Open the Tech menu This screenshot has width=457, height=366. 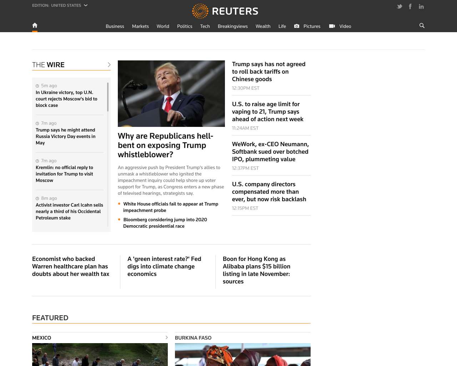click(205, 26)
